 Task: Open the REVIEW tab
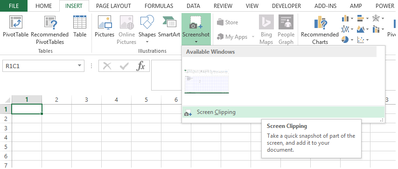[223, 6]
